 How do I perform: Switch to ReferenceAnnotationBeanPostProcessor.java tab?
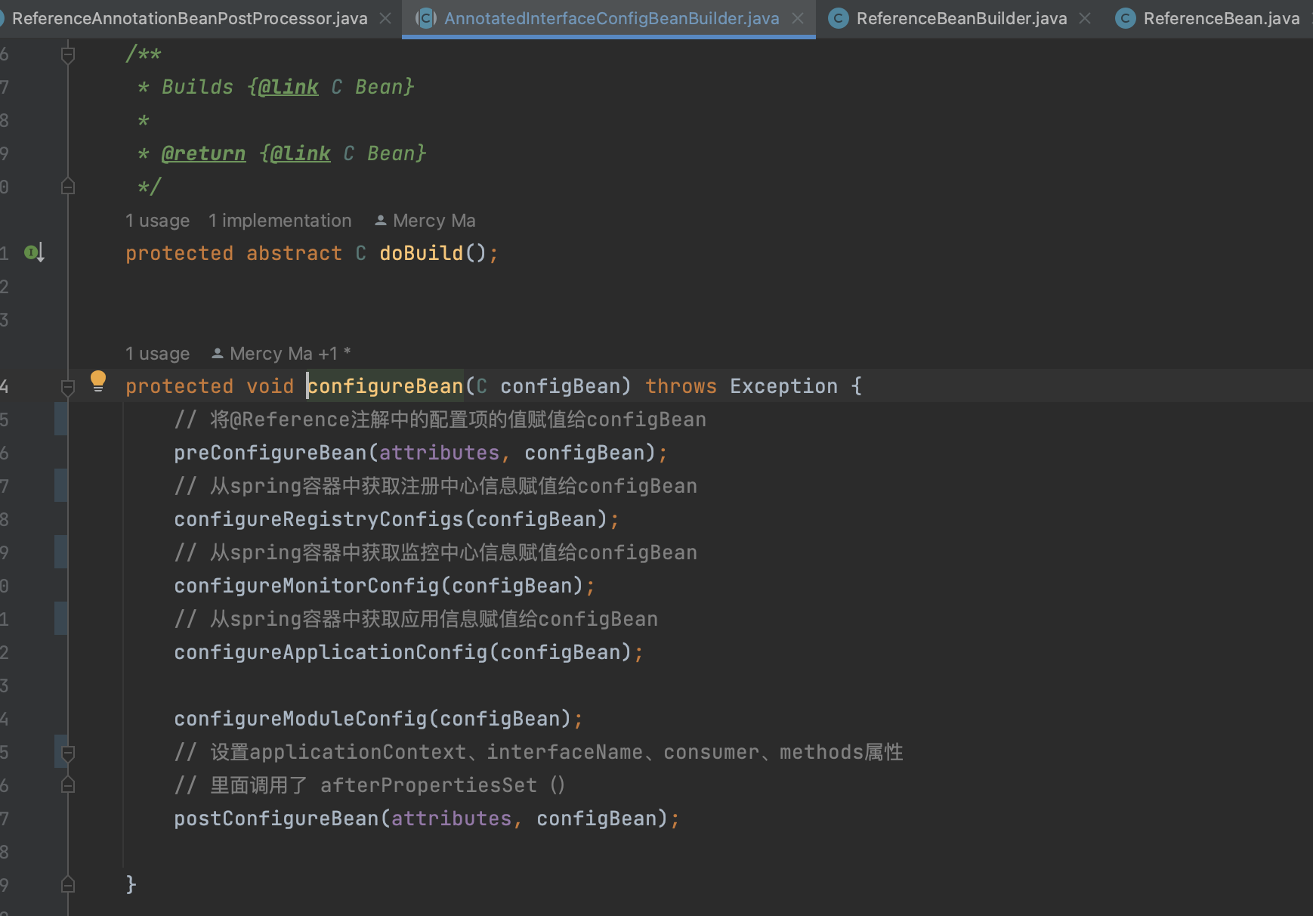(190, 18)
